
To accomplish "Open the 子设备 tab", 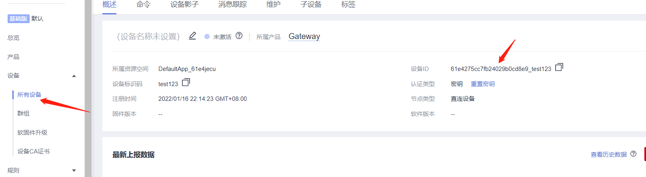I will pyautogui.click(x=311, y=4).
